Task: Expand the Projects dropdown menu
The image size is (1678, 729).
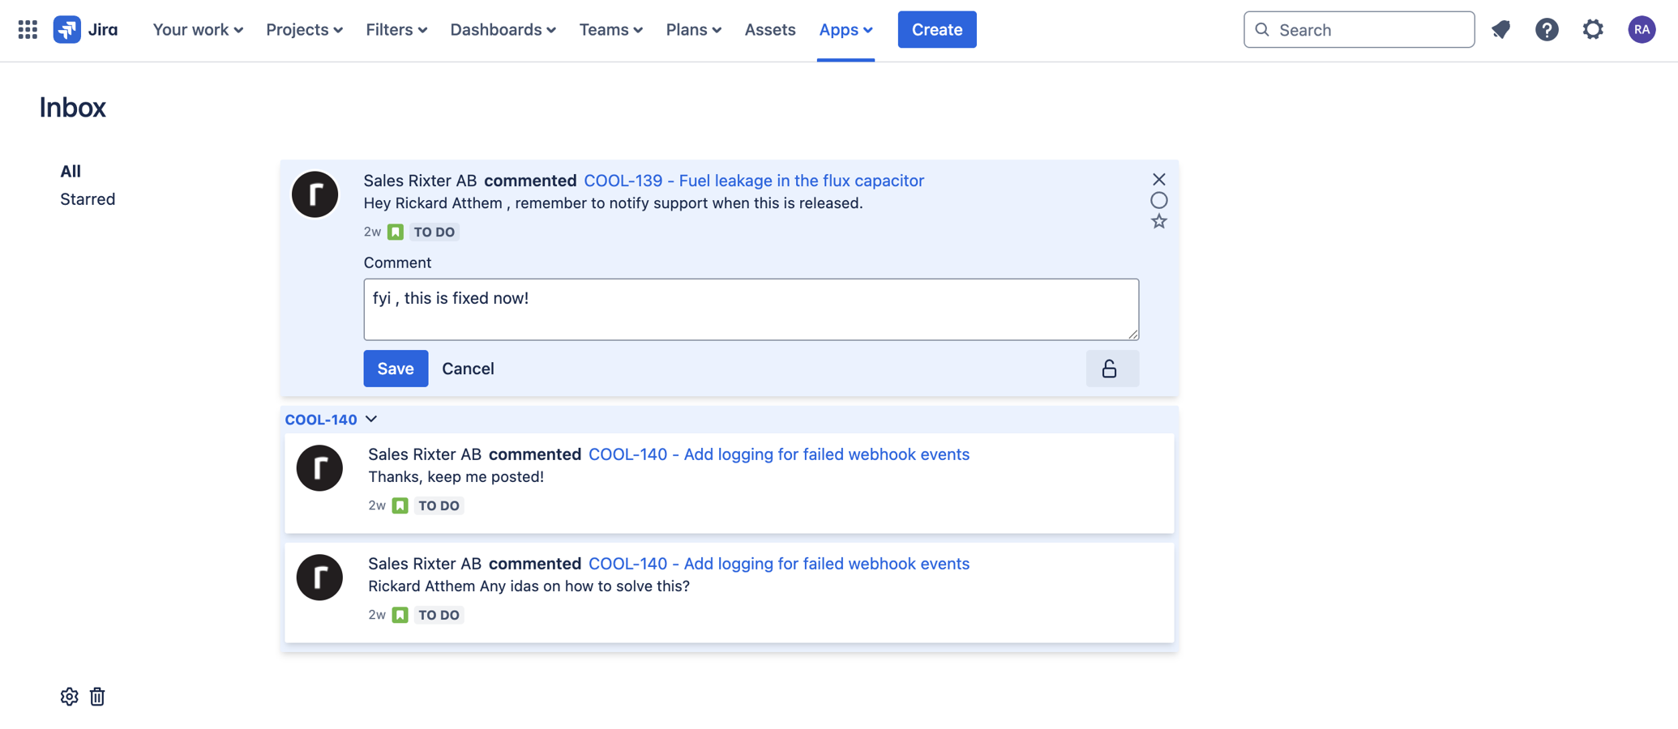Action: (304, 30)
